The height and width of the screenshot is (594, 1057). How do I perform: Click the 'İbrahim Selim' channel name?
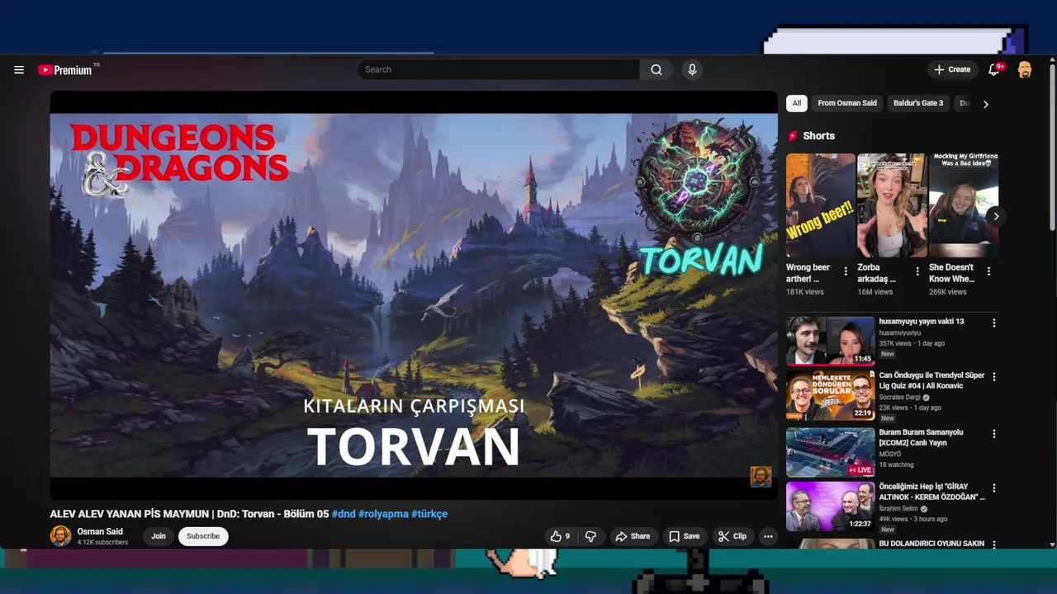pyautogui.click(x=898, y=509)
